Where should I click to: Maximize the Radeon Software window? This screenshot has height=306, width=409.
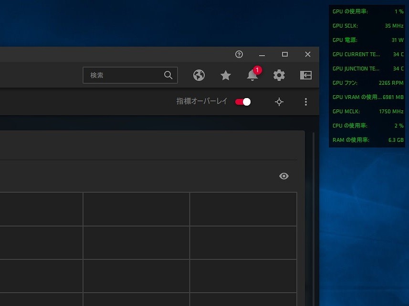tap(285, 54)
